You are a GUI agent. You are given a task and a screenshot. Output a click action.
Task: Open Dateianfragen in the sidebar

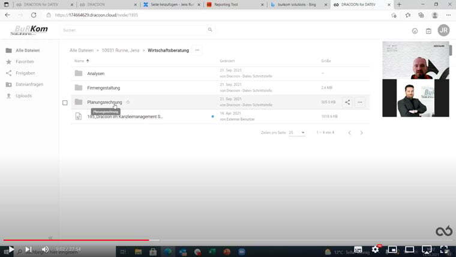[x=29, y=85]
